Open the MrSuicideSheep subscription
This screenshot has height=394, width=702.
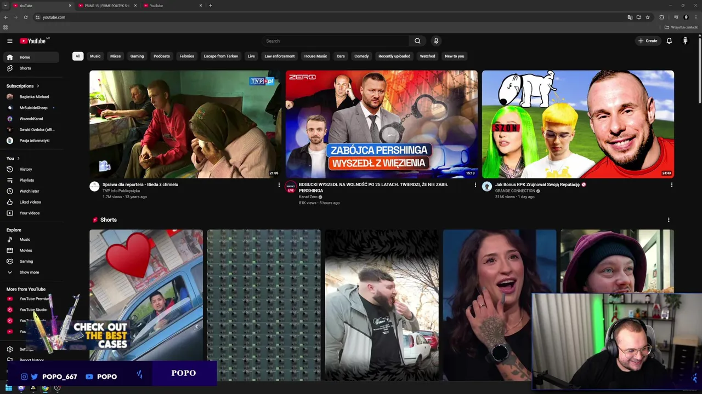point(31,108)
